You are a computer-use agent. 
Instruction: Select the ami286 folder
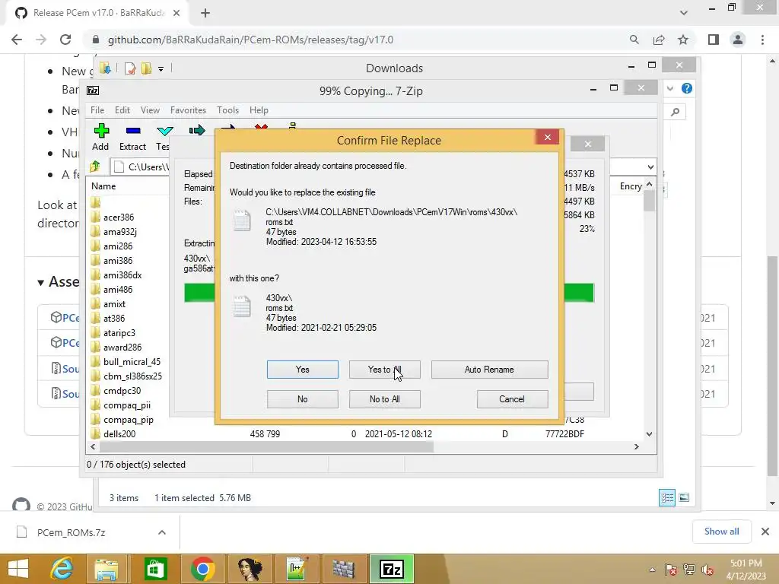118,246
